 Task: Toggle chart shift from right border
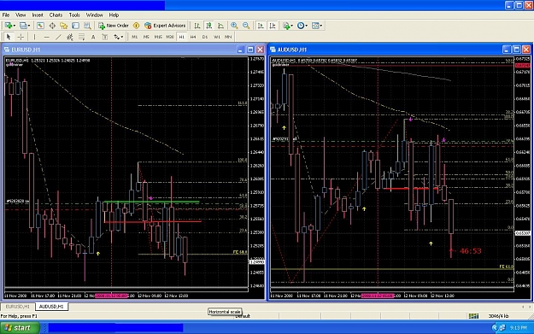click(x=273, y=26)
